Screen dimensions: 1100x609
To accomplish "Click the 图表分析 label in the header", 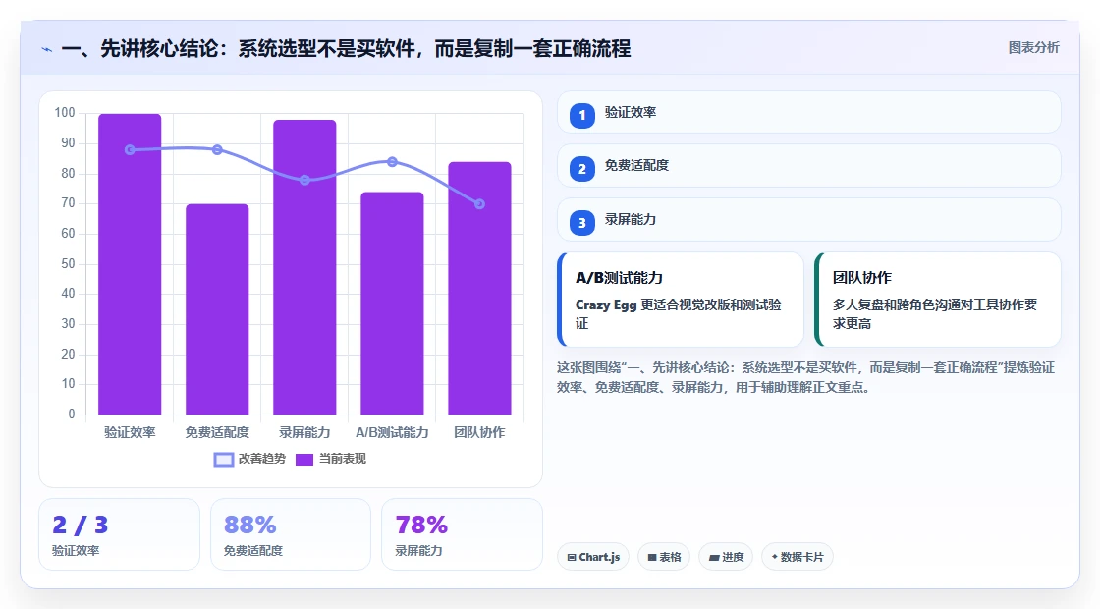I will (x=1033, y=48).
